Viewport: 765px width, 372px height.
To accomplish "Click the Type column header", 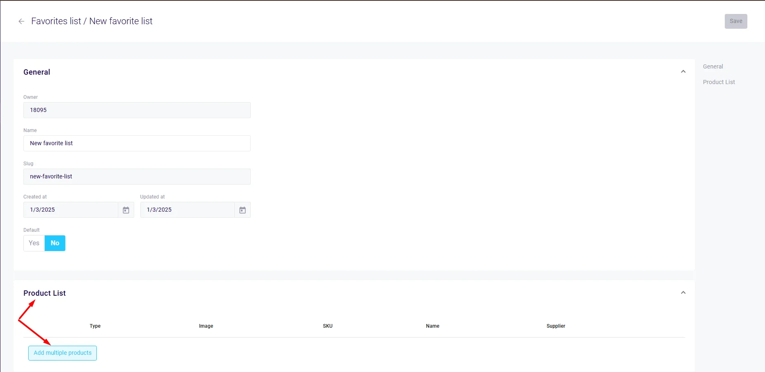I will [95, 326].
